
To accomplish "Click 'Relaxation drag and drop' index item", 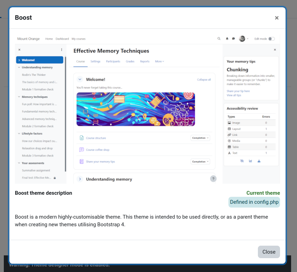I will (37, 148).
